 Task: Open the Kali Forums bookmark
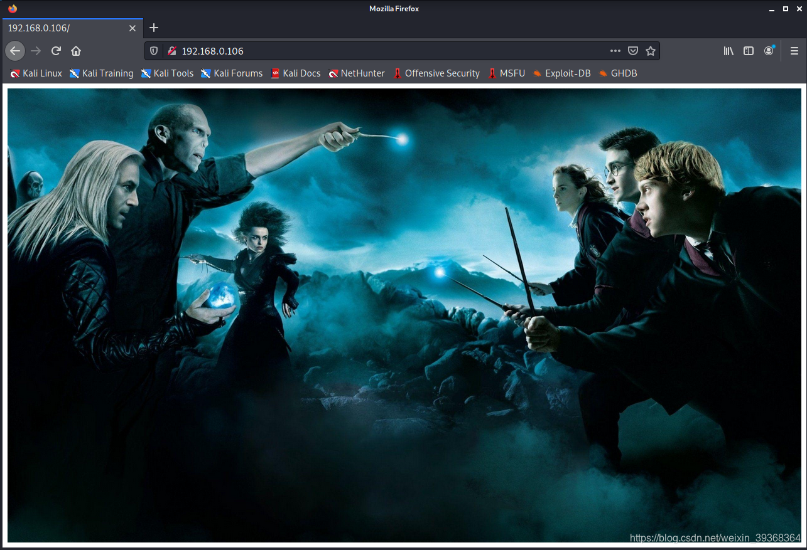pyautogui.click(x=232, y=73)
